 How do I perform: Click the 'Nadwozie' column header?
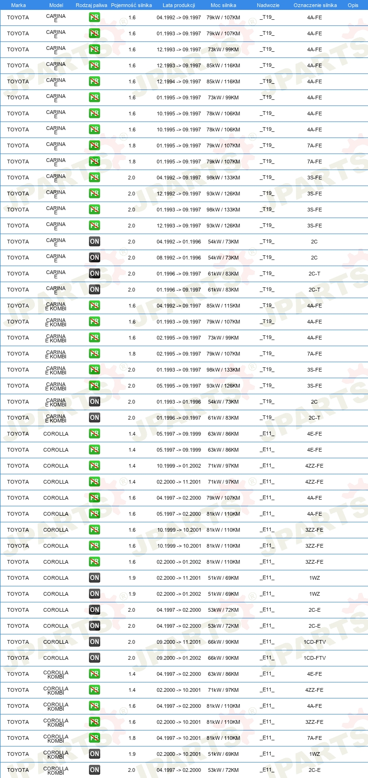(x=268, y=5)
